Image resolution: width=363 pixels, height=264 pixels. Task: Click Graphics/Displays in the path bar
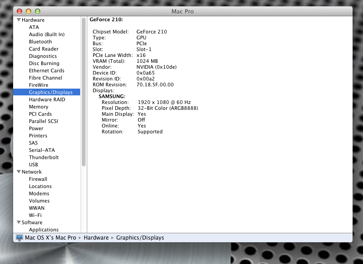pos(140,238)
